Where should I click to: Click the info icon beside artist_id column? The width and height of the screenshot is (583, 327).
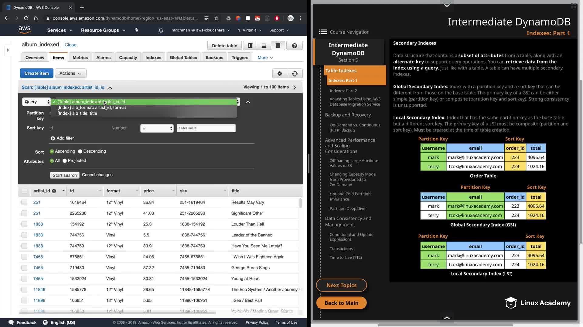click(54, 191)
